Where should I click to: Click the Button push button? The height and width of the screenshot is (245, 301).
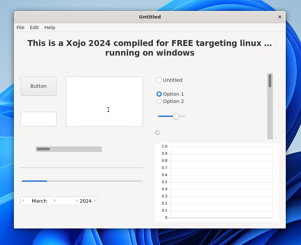click(39, 86)
